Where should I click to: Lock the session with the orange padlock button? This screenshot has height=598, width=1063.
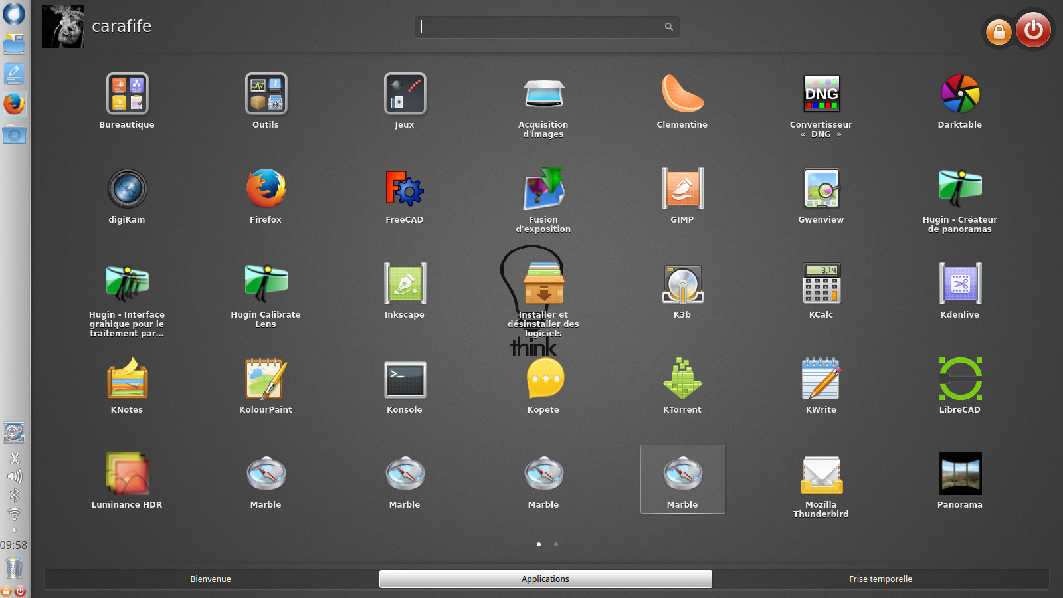pos(999,31)
